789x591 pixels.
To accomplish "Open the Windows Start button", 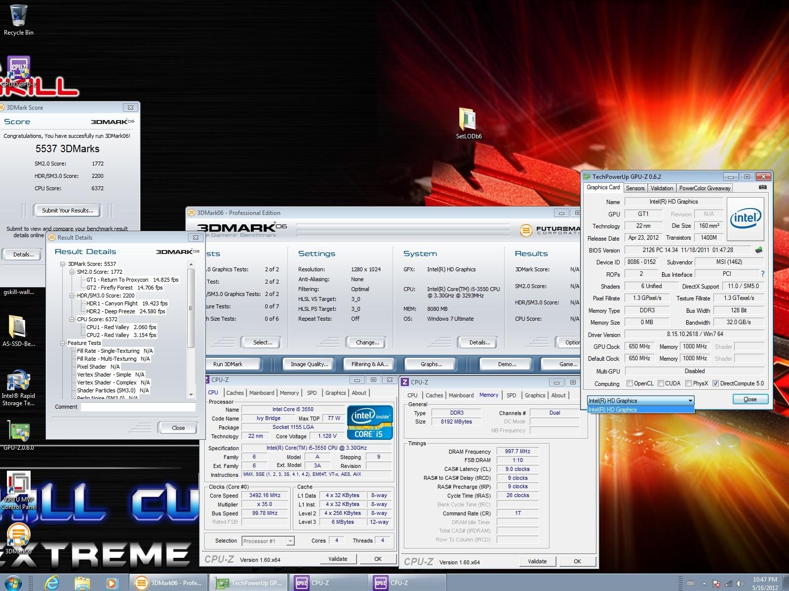I will [x=13, y=583].
